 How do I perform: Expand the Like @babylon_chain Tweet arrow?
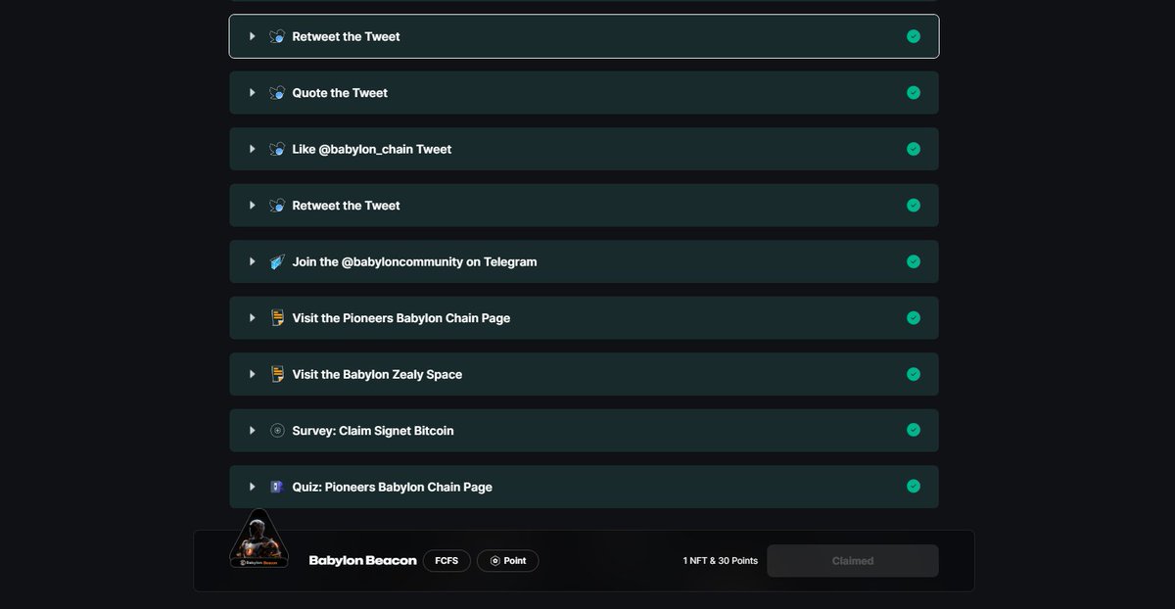(x=253, y=149)
